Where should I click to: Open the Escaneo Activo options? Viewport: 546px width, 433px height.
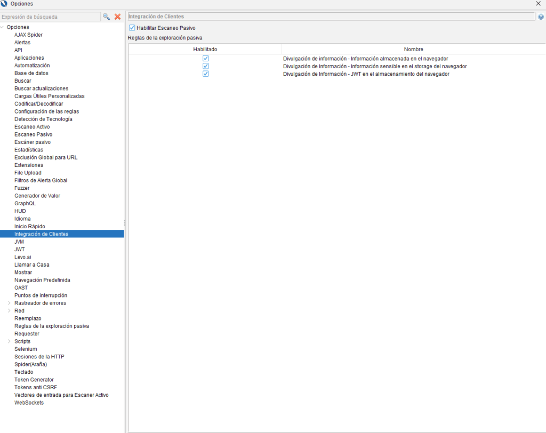click(32, 127)
